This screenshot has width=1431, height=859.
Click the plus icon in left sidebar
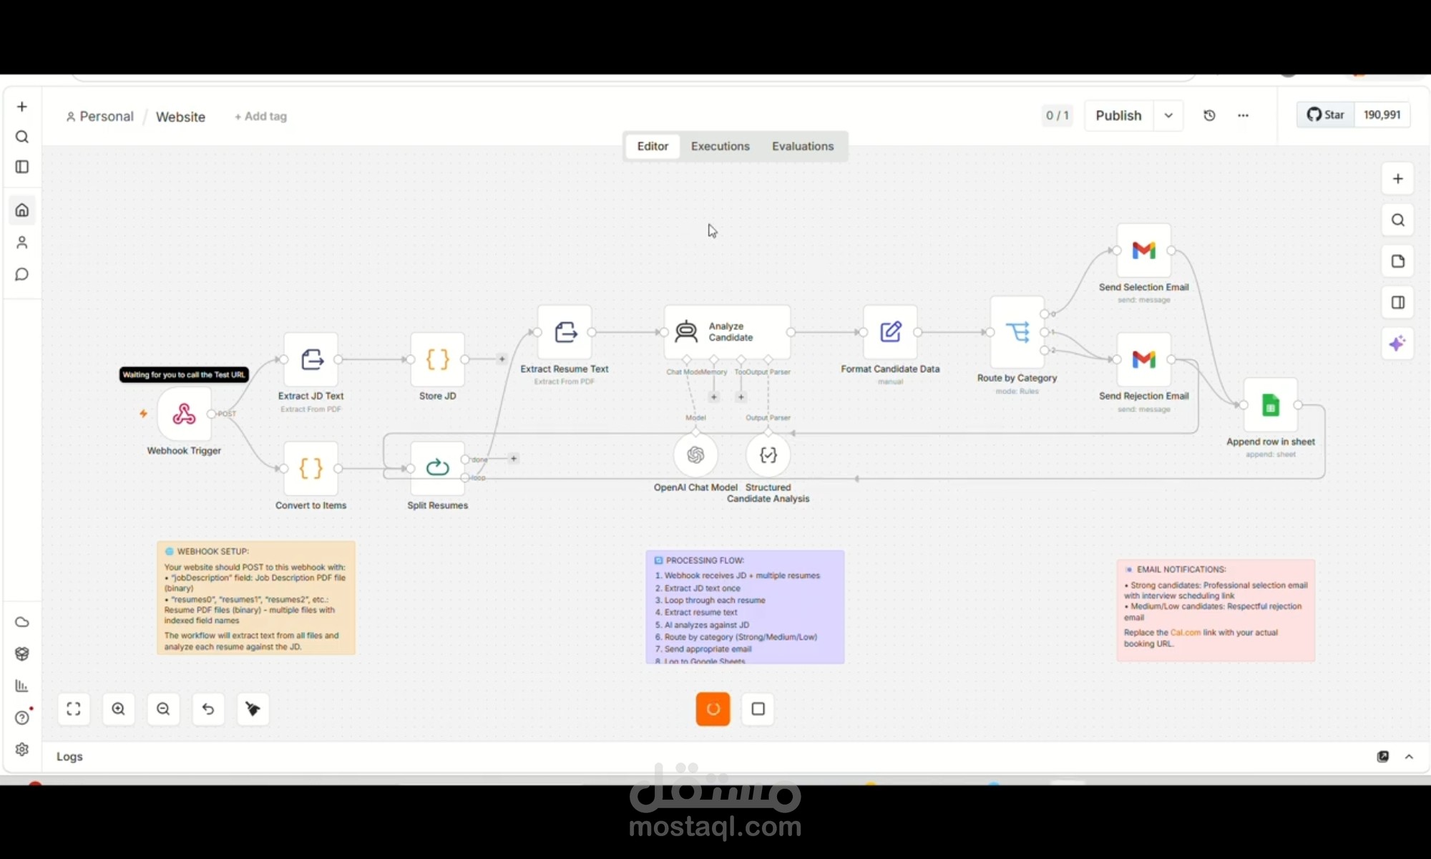22,107
